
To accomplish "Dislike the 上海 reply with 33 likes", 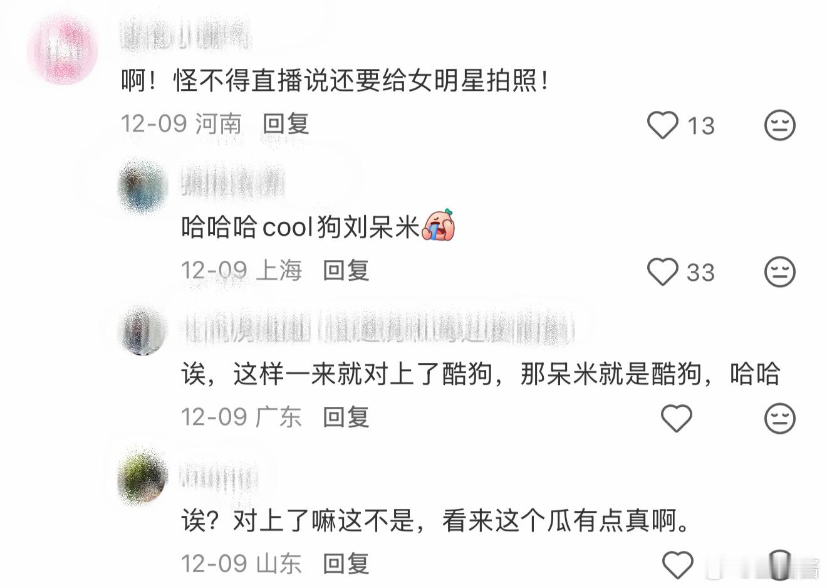I will pyautogui.click(x=780, y=272).
